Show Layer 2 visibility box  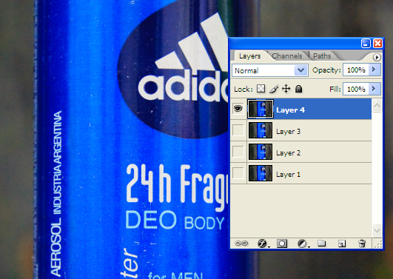coord(238,152)
